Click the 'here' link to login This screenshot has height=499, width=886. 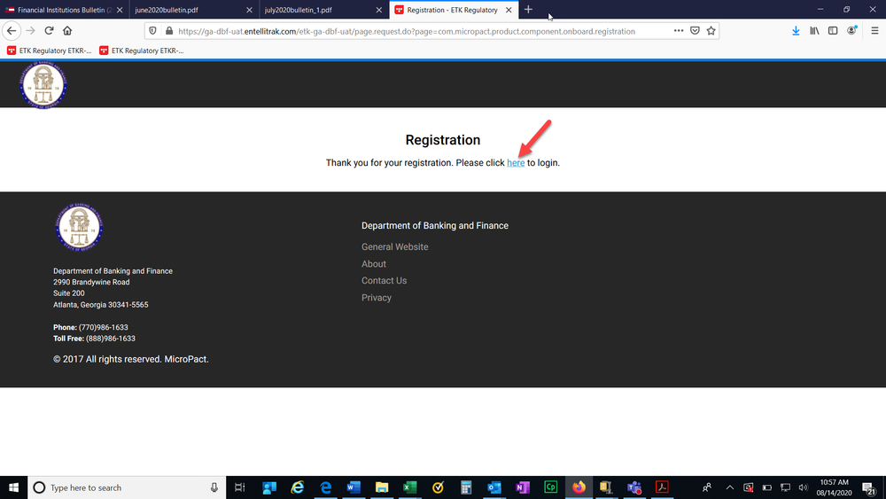[x=516, y=163]
